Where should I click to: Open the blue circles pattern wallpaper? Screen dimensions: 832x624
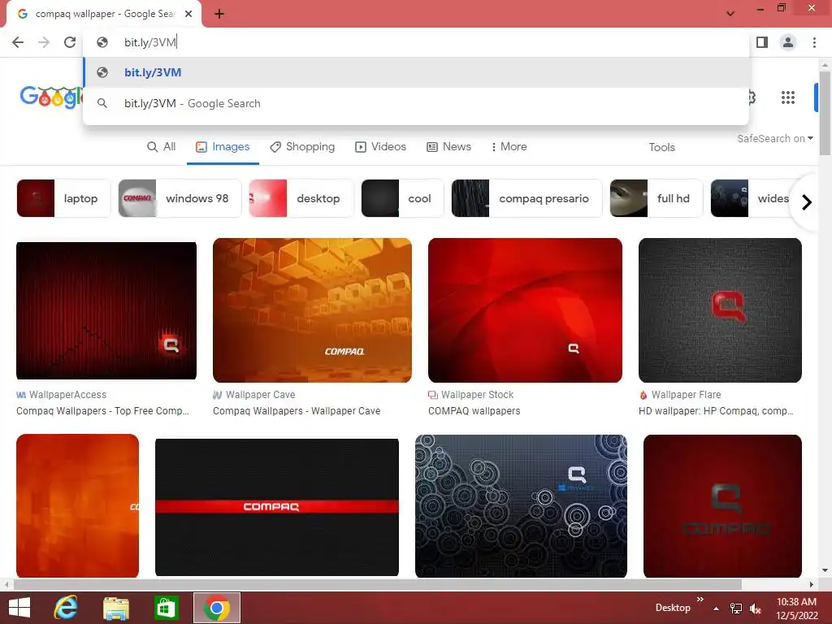(x=521, y=505)
